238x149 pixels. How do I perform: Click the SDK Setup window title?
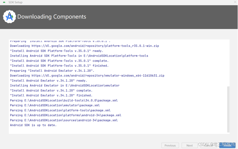[15, 2]
